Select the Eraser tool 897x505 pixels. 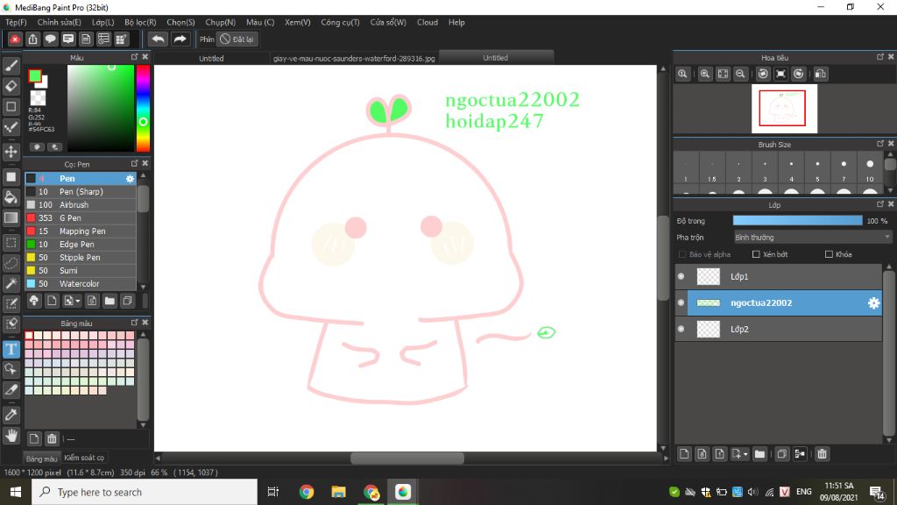(11, 86)
